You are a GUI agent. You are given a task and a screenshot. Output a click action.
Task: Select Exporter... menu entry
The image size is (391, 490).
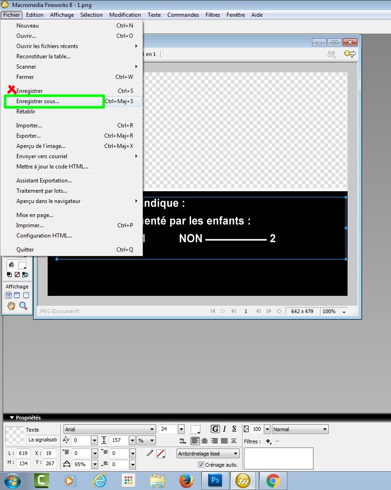point(72,136)
